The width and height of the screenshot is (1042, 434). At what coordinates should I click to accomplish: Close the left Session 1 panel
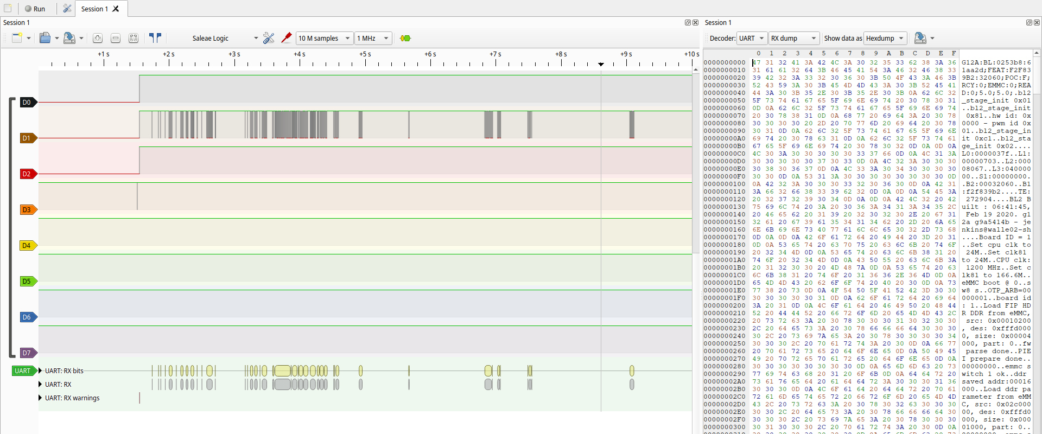pyautogui.click(x=695, y=22)
